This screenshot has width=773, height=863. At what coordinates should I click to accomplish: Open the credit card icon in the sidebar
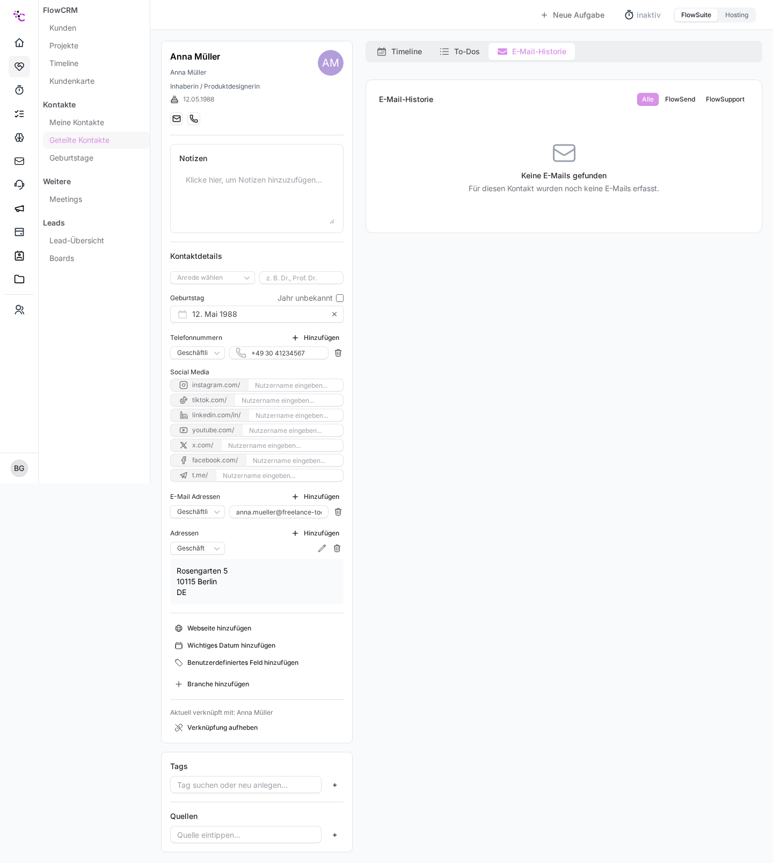tap(19, 232)
